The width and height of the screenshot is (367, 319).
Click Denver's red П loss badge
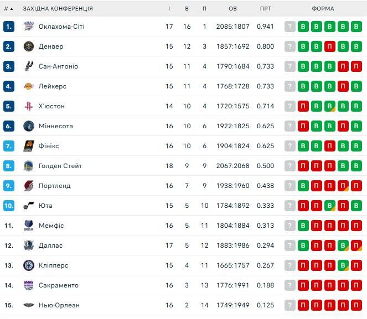329,46
